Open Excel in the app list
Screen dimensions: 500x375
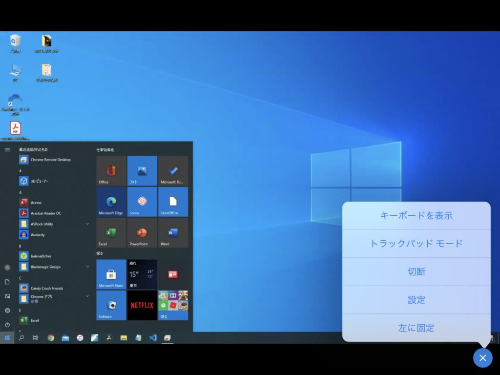[x=54, y=320]
